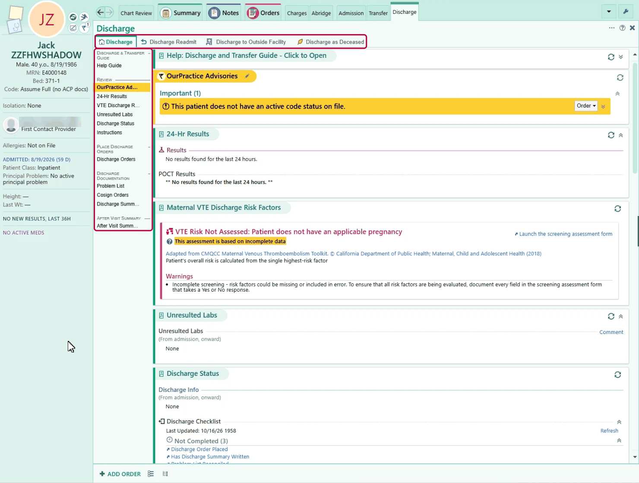639x483 pixels.
Task: Refresh the Discharge Status section
Action: pos(618,375)
